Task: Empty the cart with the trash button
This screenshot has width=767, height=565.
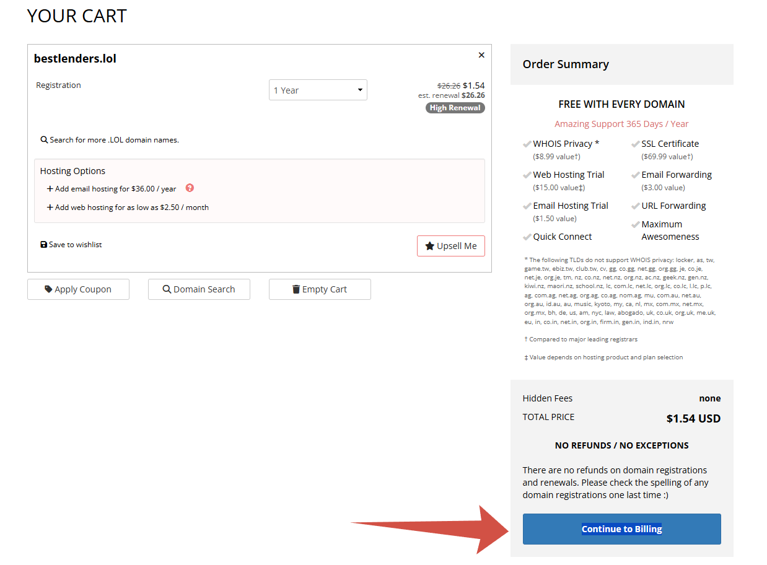Action: [320, 289]
